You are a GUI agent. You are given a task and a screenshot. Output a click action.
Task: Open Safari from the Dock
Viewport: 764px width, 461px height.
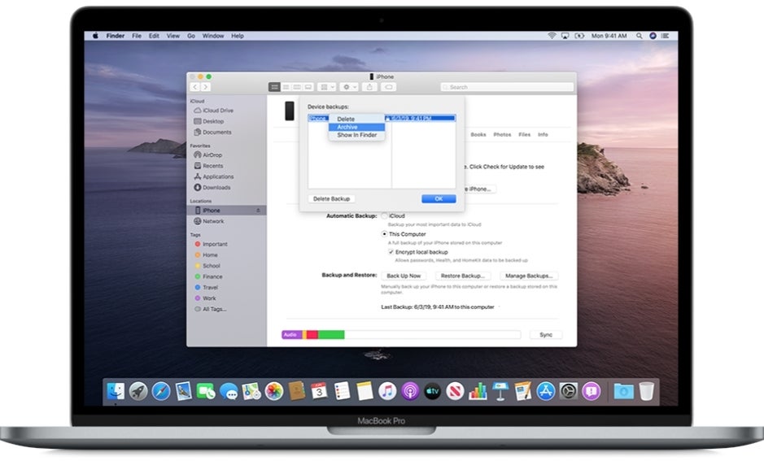[x=161, y=391]
